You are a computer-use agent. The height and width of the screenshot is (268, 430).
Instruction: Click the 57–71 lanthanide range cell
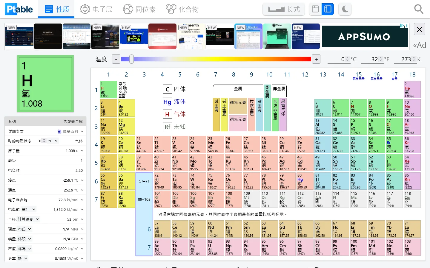(144, 181)
